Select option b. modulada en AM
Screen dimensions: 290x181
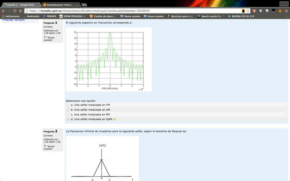pyautogui.click(x=68, y=110)
